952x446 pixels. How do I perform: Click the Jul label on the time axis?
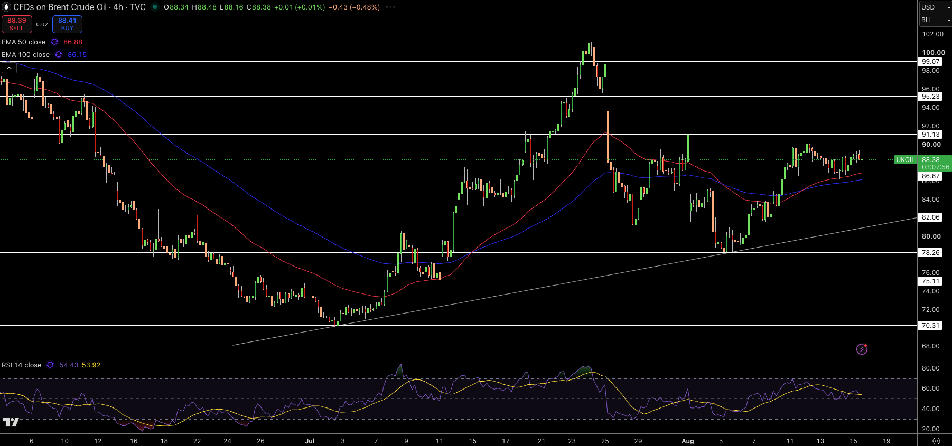pyautogui.click(x=310, y=441)
